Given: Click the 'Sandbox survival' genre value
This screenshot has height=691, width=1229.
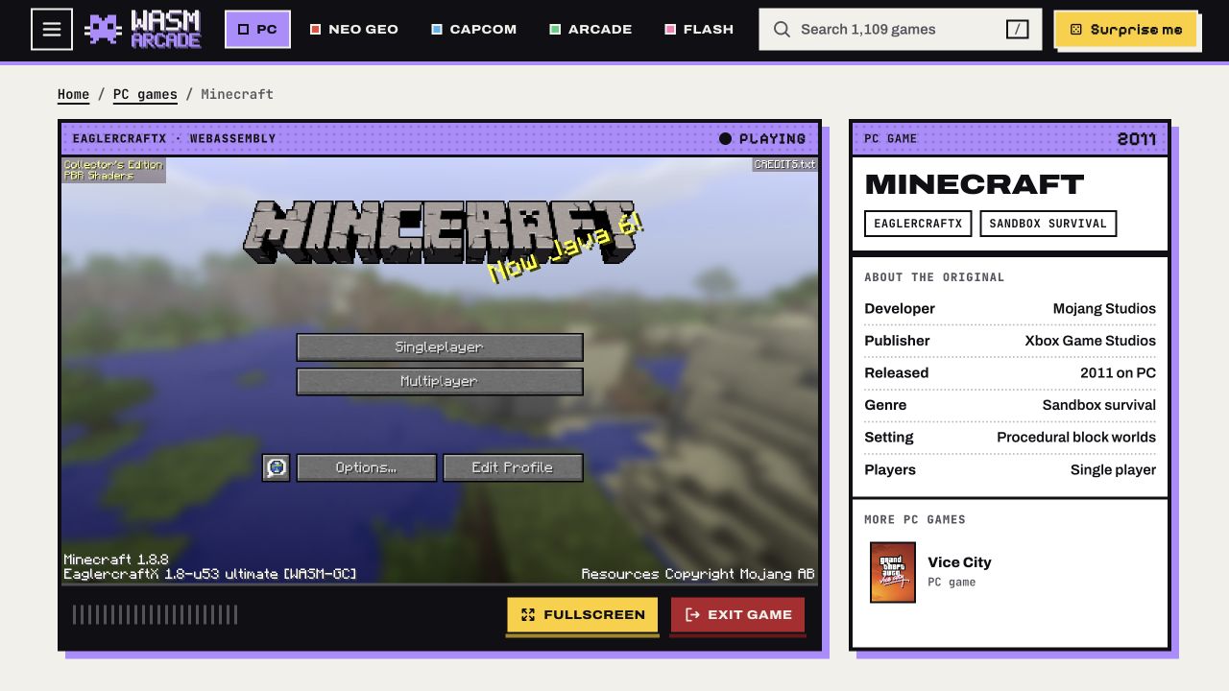Looking at the screenshot, I should tap(1099, 405).
